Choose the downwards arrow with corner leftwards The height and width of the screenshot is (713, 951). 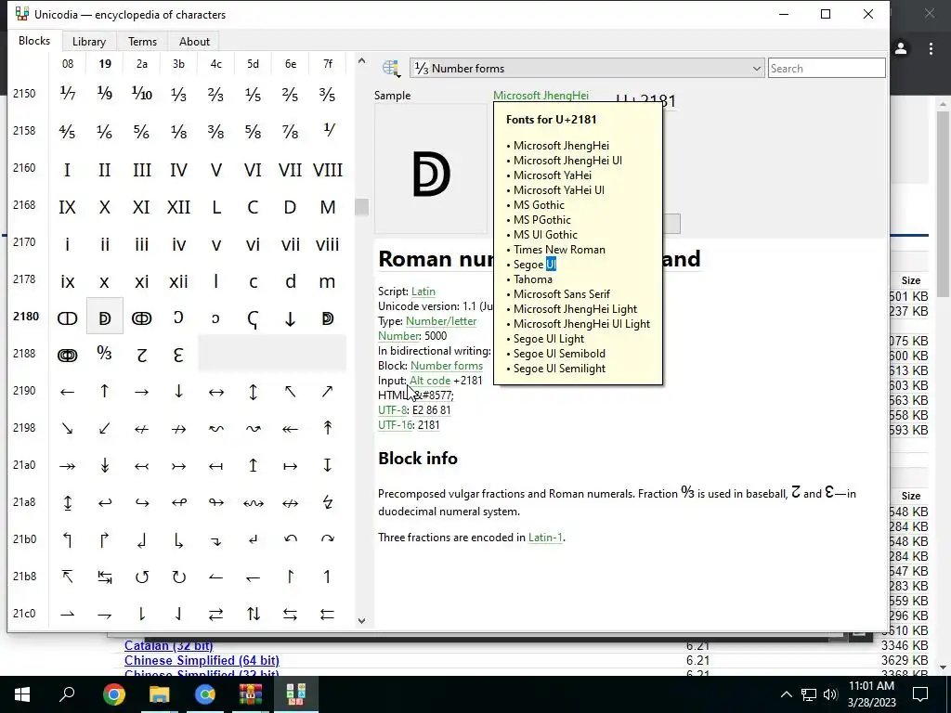(254, 539)
